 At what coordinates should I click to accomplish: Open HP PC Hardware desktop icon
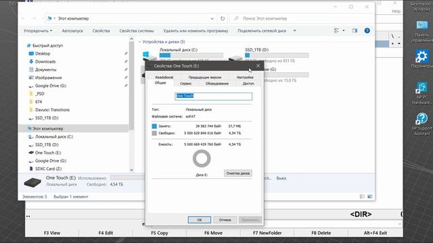click(421, 93)
